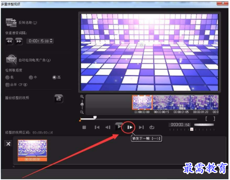Click the 检测敏感度 label
Image resolution: width=230 pixels, height=180 pixels.
click(x=14, y=70)
